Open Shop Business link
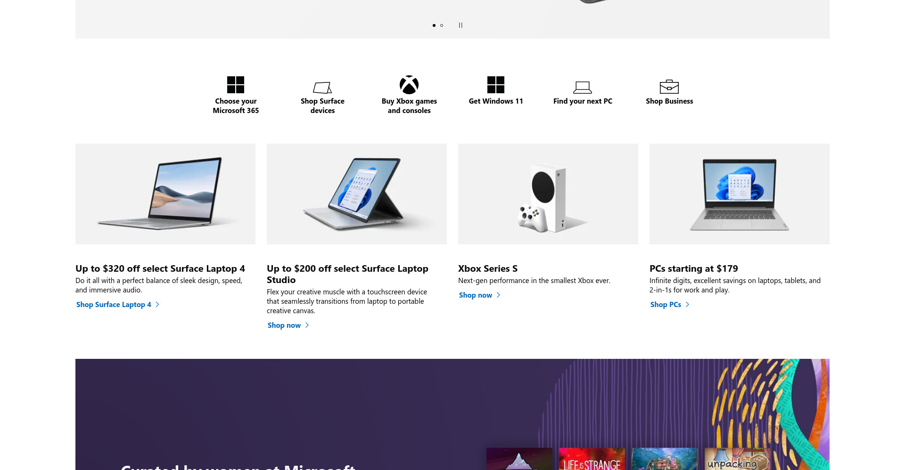905x470 pixels. click(x=669, y=101)
